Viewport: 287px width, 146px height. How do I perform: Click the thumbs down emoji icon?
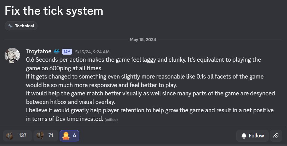click(40, 135)
